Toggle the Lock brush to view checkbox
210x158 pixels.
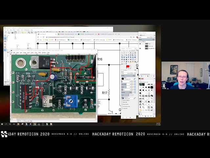pyautogui.click(x=122, y=106)
